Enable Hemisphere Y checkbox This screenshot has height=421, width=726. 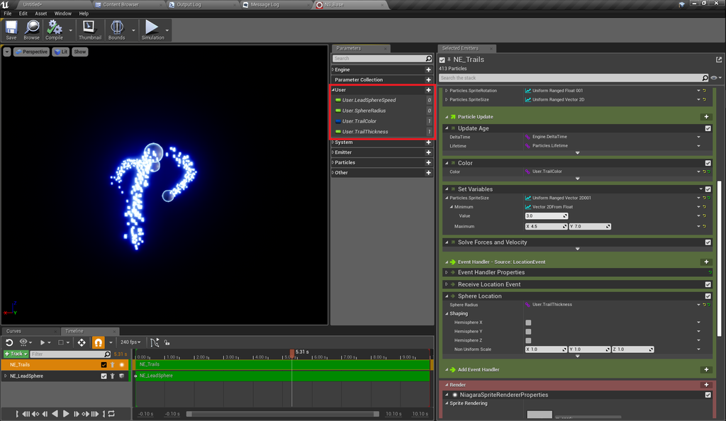tap(528, 332)
